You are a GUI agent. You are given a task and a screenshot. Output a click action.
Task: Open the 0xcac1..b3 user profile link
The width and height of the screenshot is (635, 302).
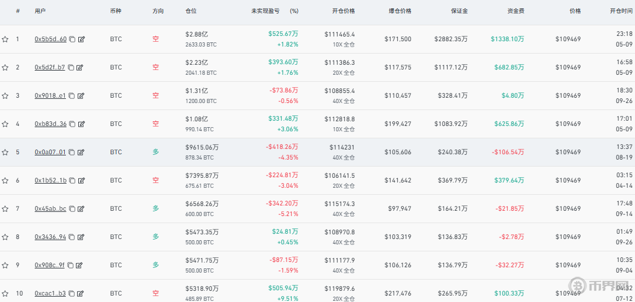[x=50, y=293]
